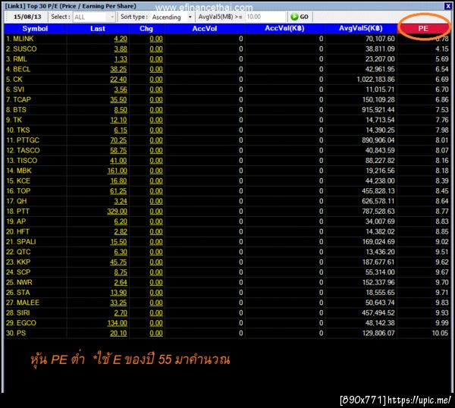The width and height of the screenshot is (455, 408).
Task: Click the Chg value 0.00 for TK
Action: [156, 120]
